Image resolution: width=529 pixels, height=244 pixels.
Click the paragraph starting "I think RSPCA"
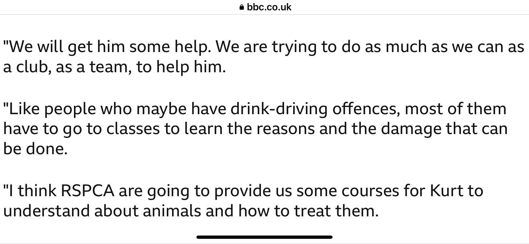click(x=243, y=201)
